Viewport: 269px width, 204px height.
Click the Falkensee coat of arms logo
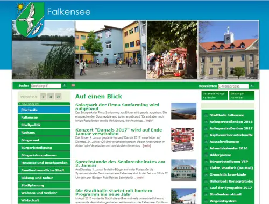30,19
